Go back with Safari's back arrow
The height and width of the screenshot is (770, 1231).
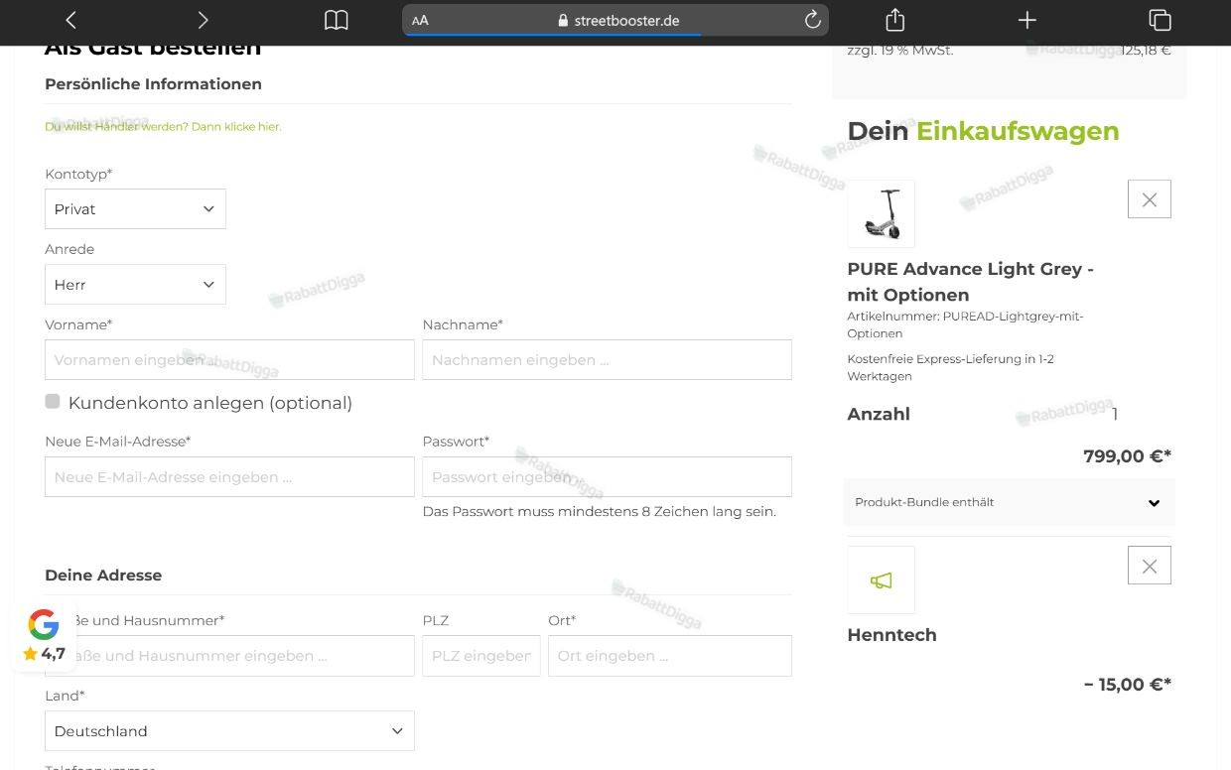70,20
